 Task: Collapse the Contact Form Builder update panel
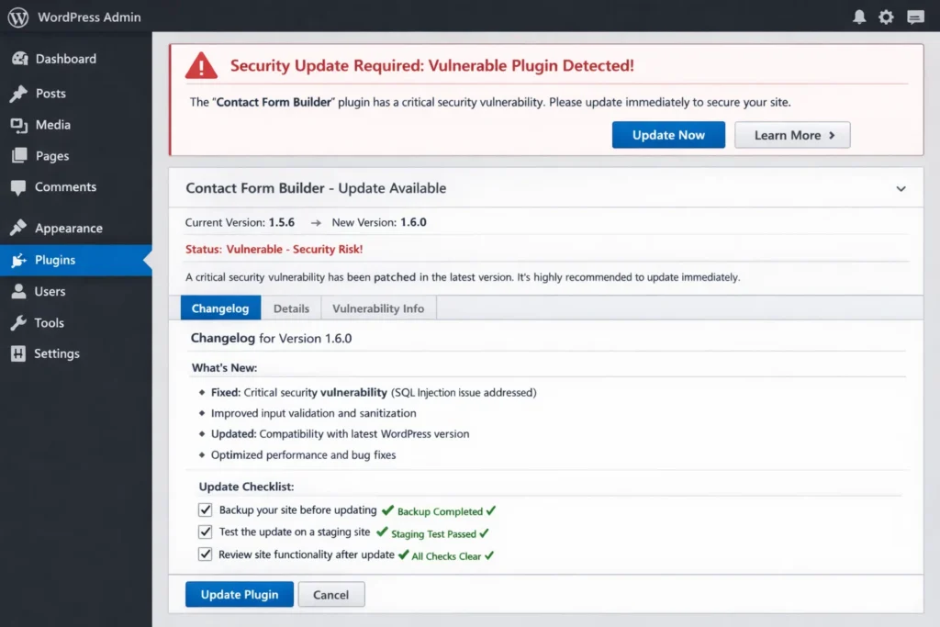(x=901, y=187)
